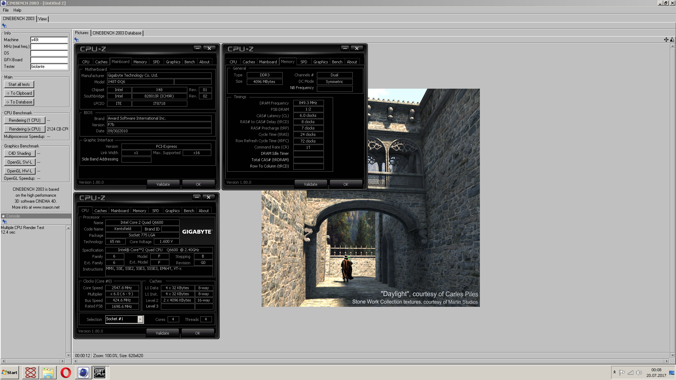The image size is (676, 380).
Task: Open SPD tab in Memory CPU-Z window
Action: (x=304, y=62)
